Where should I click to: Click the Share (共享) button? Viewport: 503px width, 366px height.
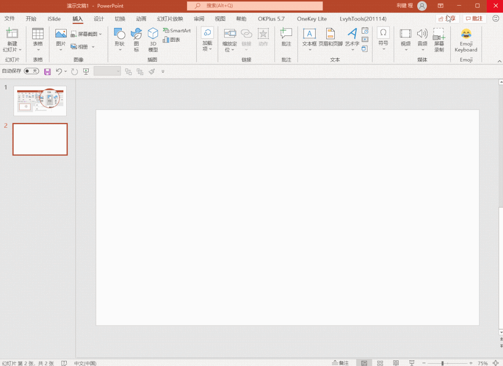coord(447,19)
